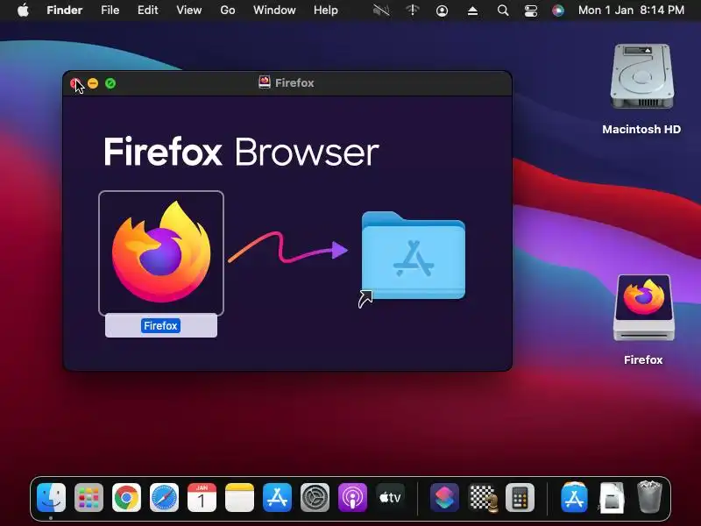Open Control Center from the menu bar
Image resolution: width=701 pixels, height=526 pixels.
click(531, 11)
